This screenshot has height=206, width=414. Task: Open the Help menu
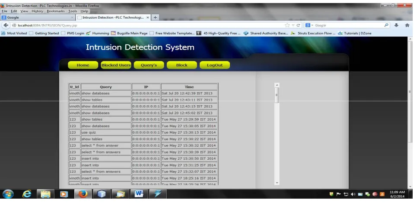[84, 11]
